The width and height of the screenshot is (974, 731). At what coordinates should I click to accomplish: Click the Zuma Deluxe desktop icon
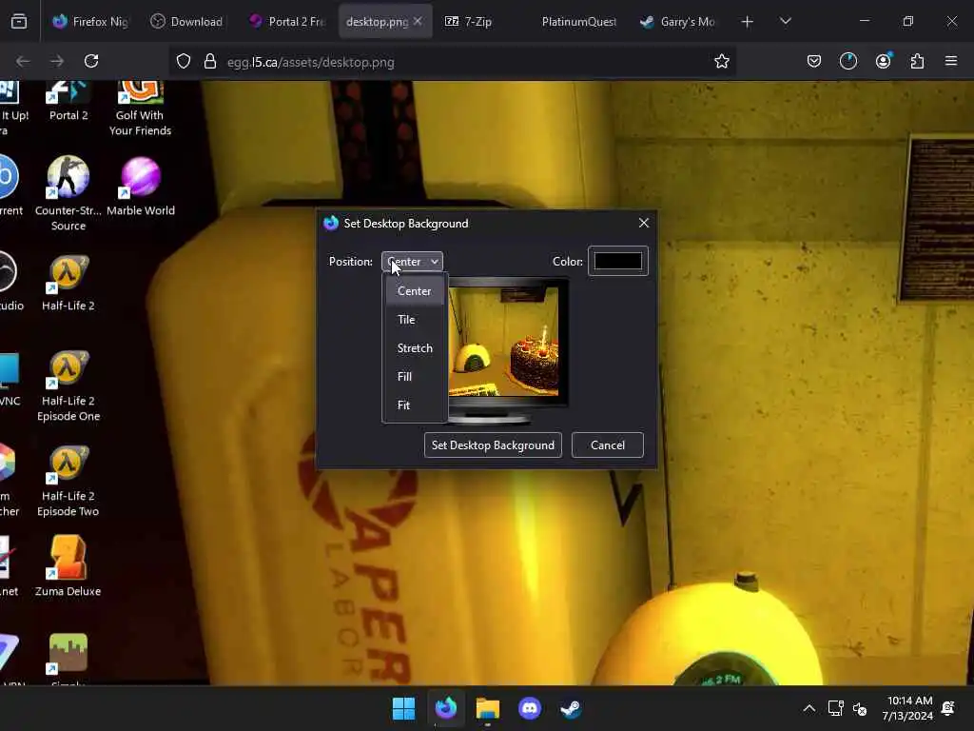click(68, 565)
